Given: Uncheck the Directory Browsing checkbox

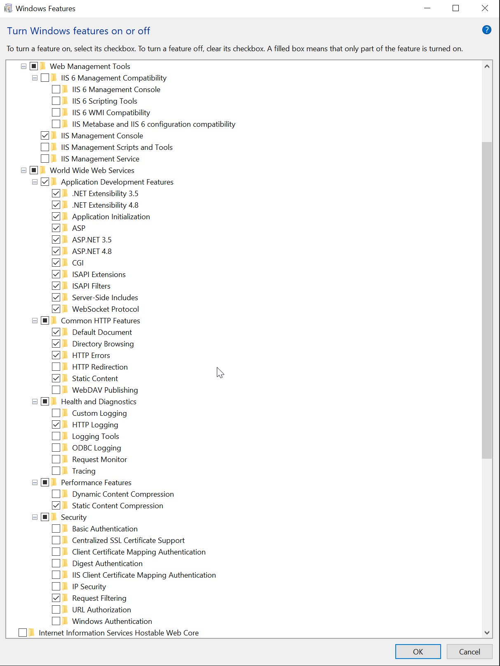Looking at the screenshot, I should coord(56,344).
